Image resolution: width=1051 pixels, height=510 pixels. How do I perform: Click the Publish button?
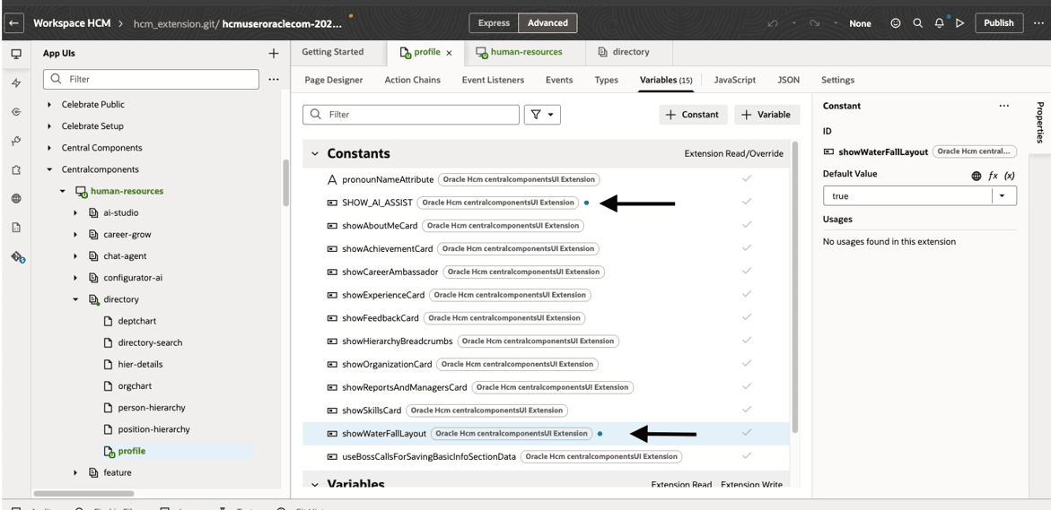click(x=999, y=22)
